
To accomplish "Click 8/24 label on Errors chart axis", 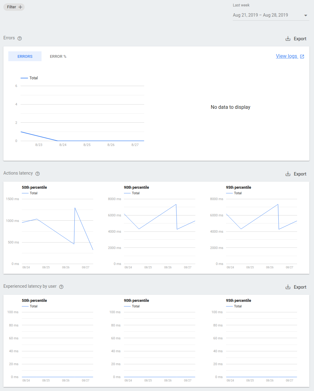I will pyautogui.click(x=63, y=145).
